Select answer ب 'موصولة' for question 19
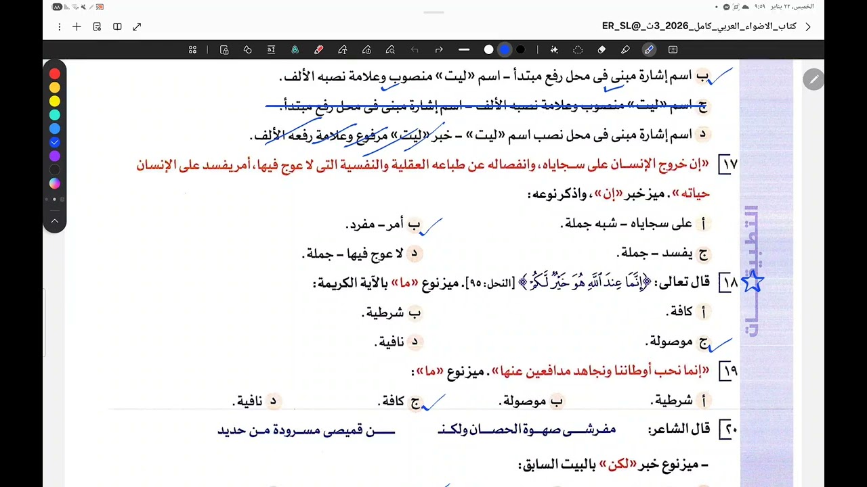Viewport: 867px width, 487px height. (532, 401)
